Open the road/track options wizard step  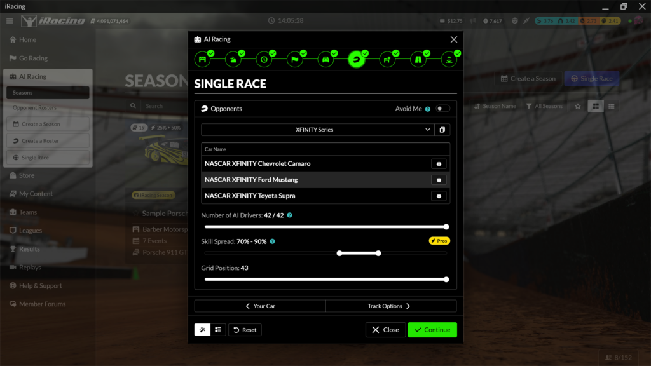pyautogui.click(x=418, y=59)
